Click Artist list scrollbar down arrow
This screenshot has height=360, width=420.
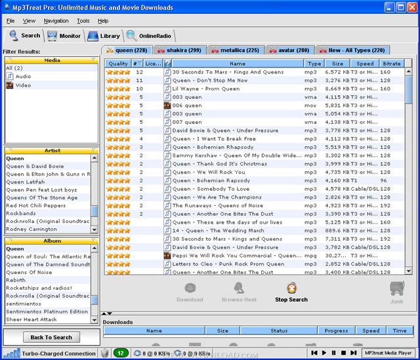pyautogui.click(x=94, y=230)
